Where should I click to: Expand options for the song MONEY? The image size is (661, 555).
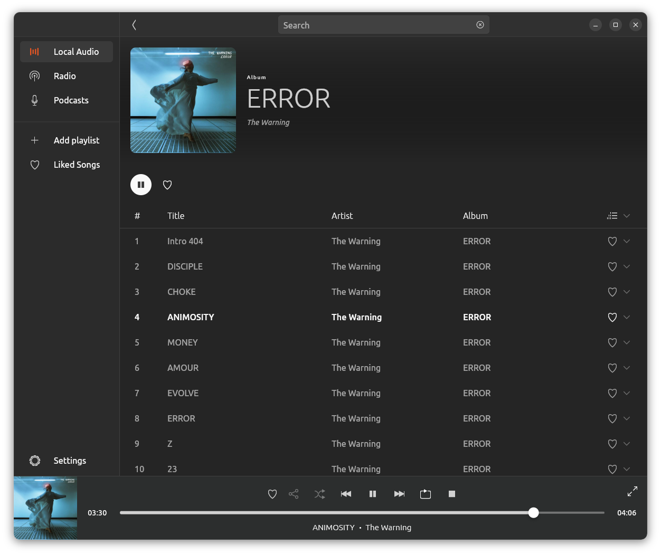coord(627,342)
